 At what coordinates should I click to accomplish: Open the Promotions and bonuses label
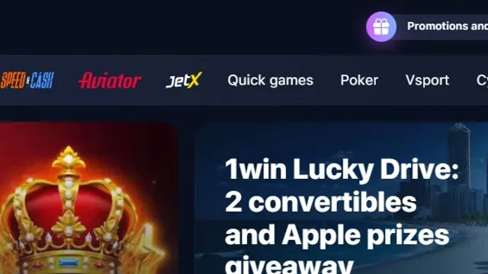(x=448, y=26)
